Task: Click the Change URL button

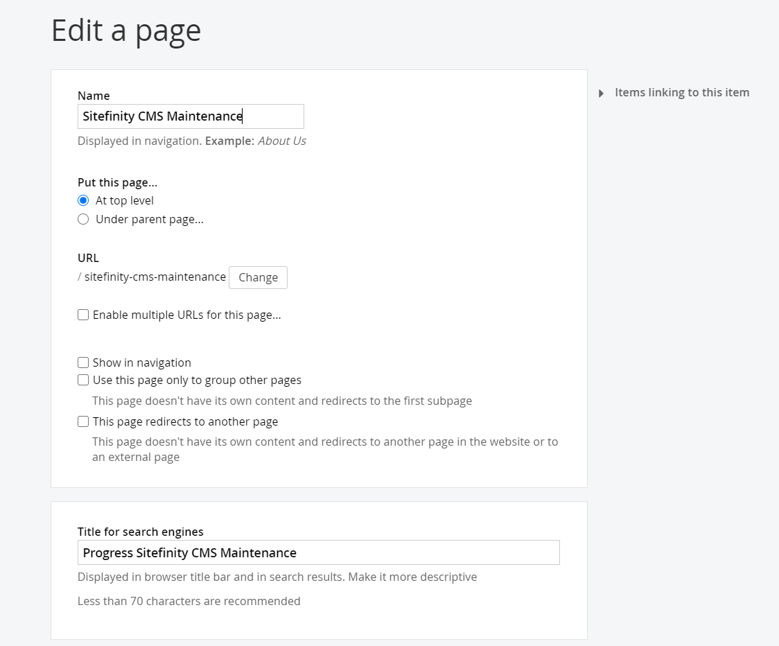Action: [x=258, y=277]
